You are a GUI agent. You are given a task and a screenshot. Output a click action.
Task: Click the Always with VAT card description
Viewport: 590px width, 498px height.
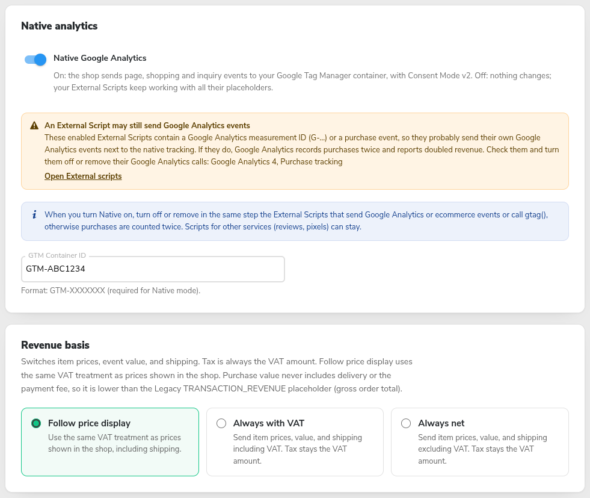297,449
